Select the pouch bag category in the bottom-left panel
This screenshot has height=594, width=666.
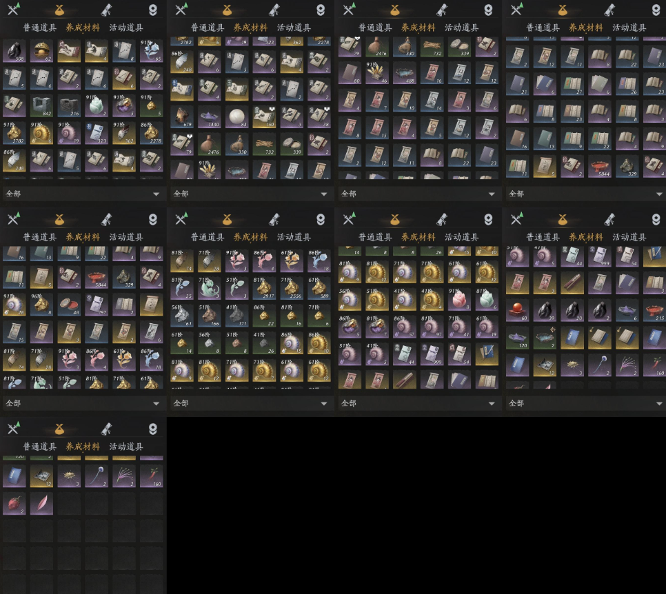pyautogui.click(x=59, y=429)
